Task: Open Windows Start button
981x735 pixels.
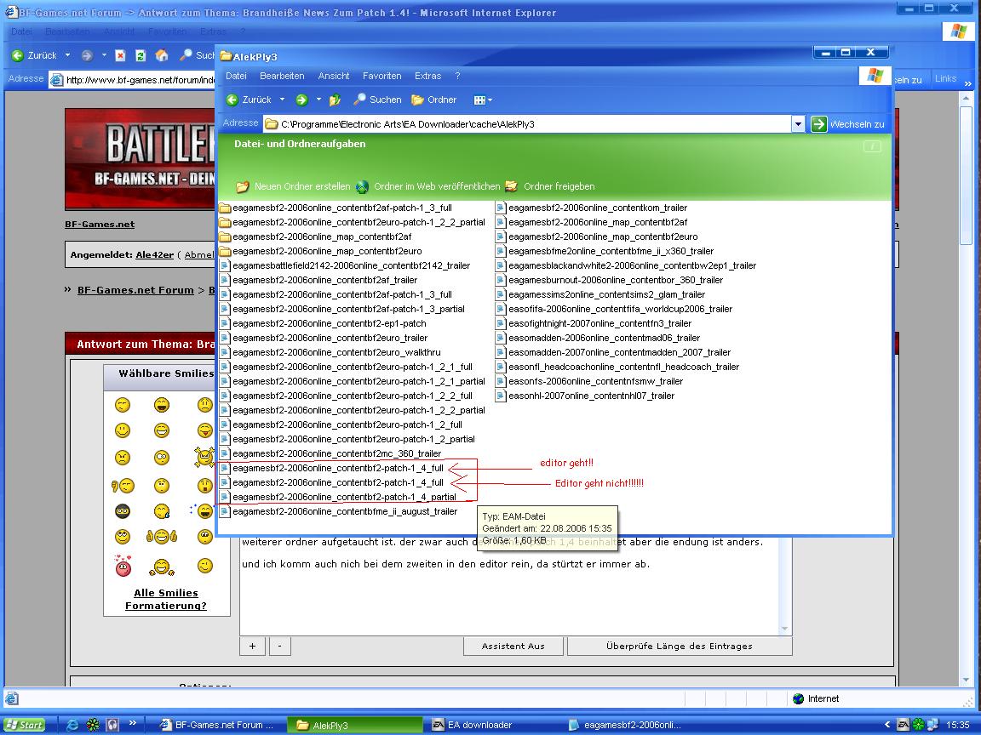Action: (x=25, y=725)
